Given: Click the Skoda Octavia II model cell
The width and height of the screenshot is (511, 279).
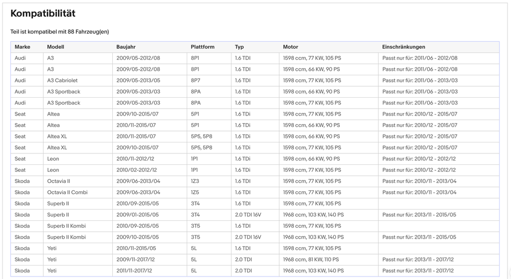Looking at the screenshot, I should click(x=59, y=181).
